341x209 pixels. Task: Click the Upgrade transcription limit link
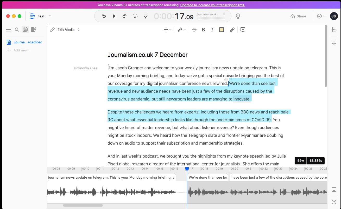[212, 5]
